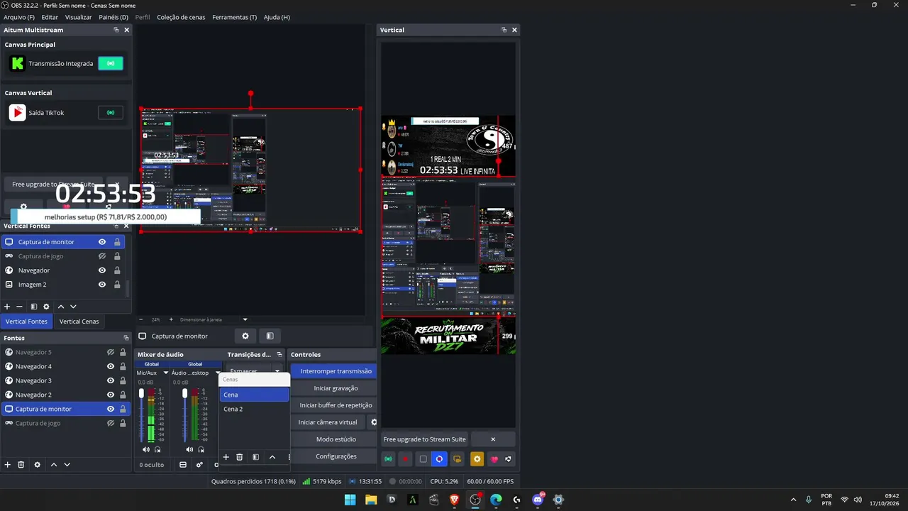908x511 pixels.
Task: Toggle Transmissão Integrada Kick stream button
Action: click(111, 63)
